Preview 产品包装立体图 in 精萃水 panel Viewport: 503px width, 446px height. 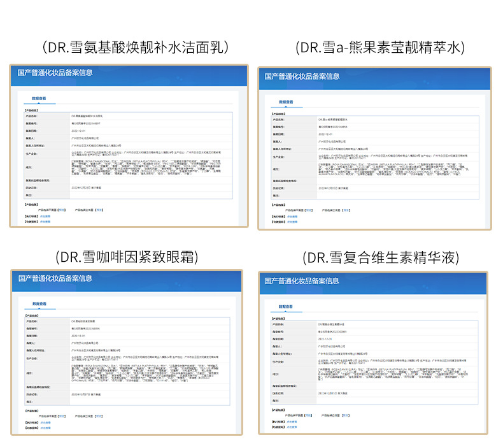(x=346, y=210)
